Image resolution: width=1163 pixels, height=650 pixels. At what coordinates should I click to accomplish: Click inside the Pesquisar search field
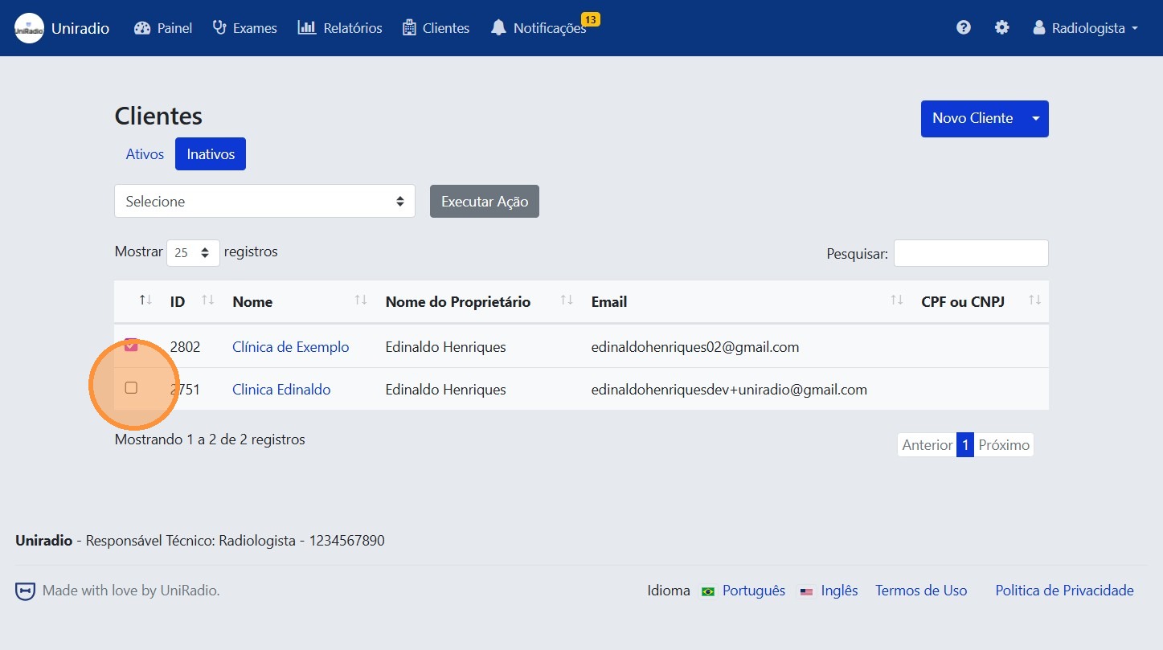[x=970, y=253]
